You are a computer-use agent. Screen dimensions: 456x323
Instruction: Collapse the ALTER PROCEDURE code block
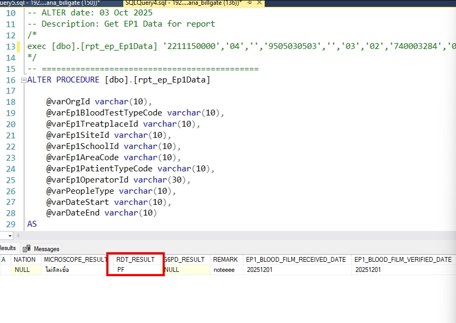[x=23, y=80]
